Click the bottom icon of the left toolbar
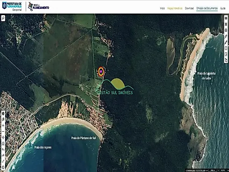The image size is (229, 172). [x=3, y=167]
